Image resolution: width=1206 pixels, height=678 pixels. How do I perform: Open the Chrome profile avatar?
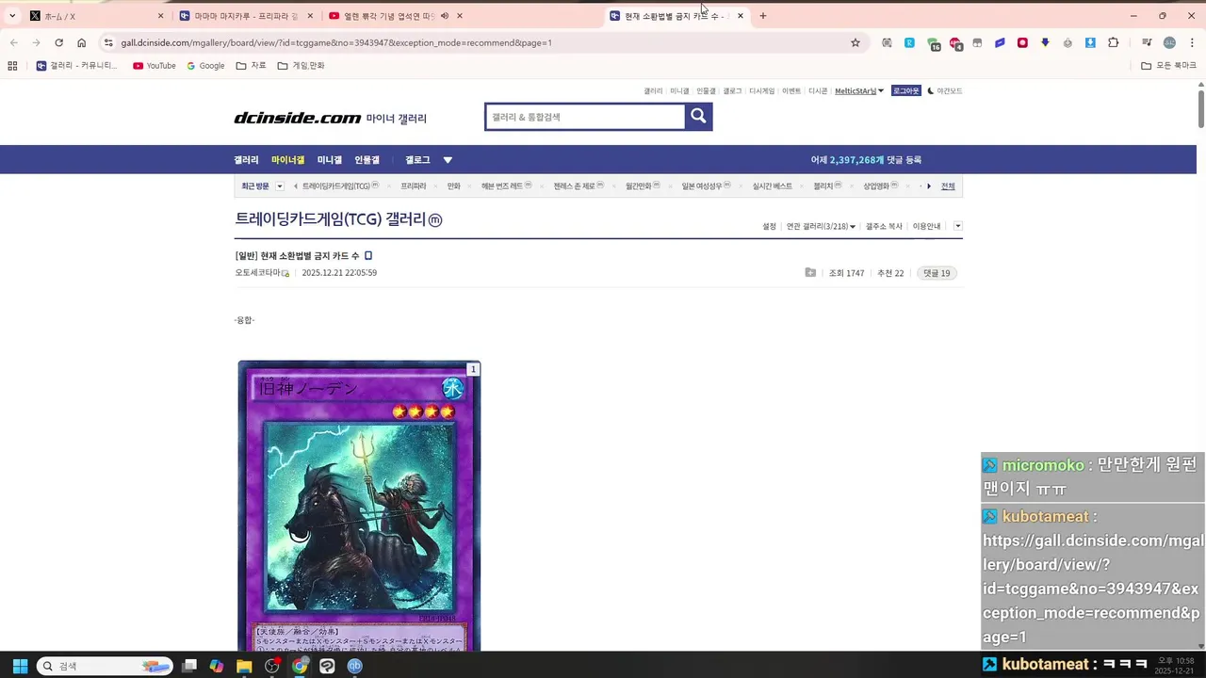[1169, 42]
